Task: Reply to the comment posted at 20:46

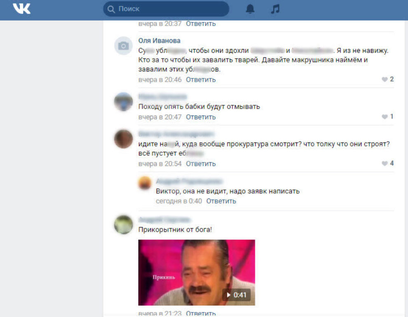Action: (201, 80)
